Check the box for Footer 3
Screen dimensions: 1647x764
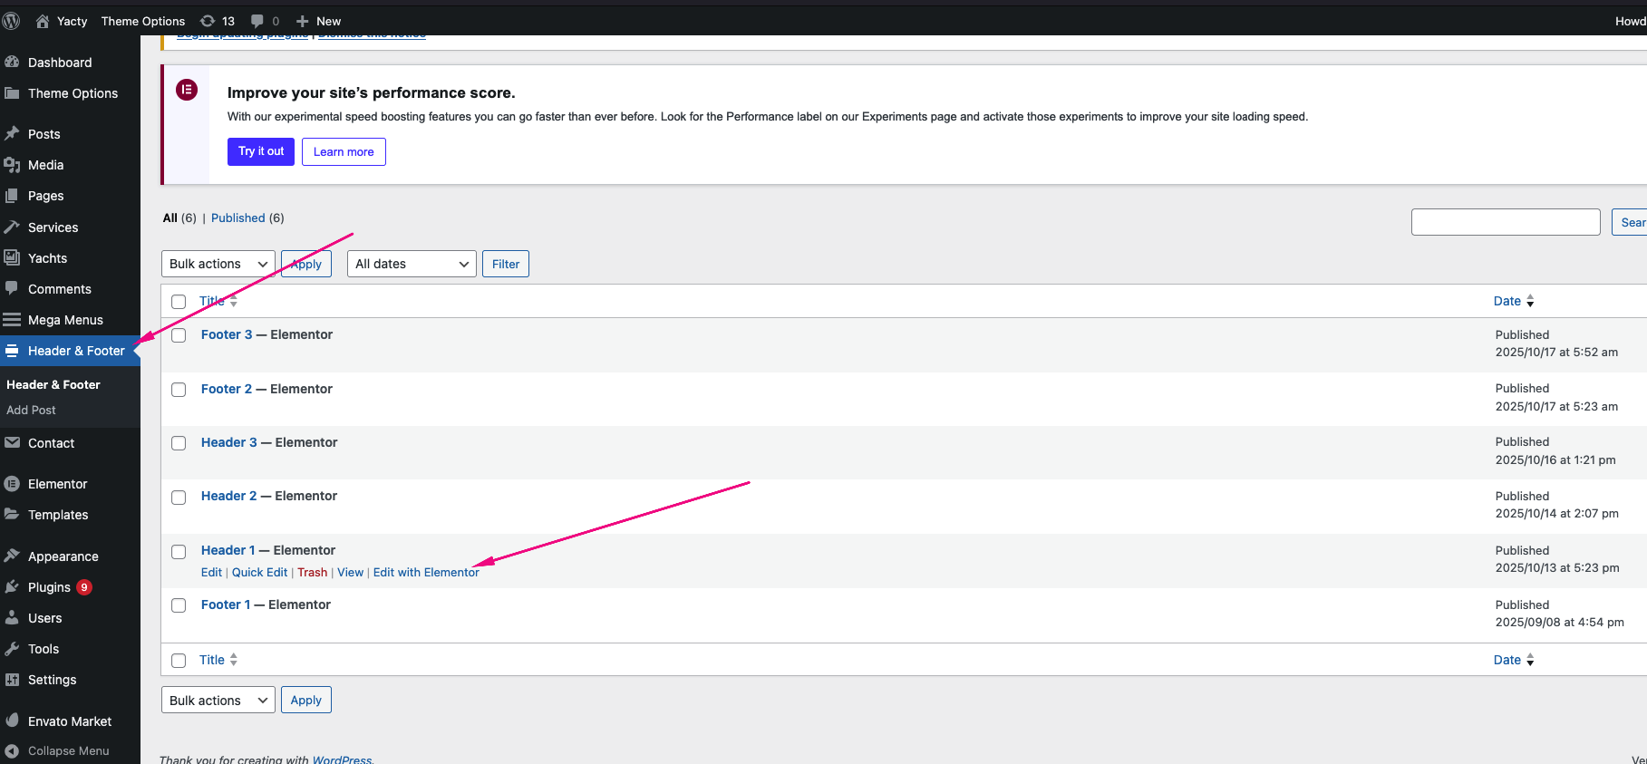pos(179,335)
